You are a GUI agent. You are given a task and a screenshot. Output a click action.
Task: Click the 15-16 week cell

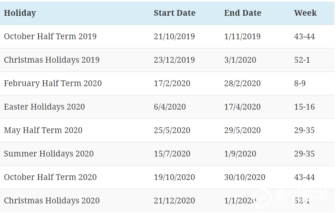[x=304, y=107]
